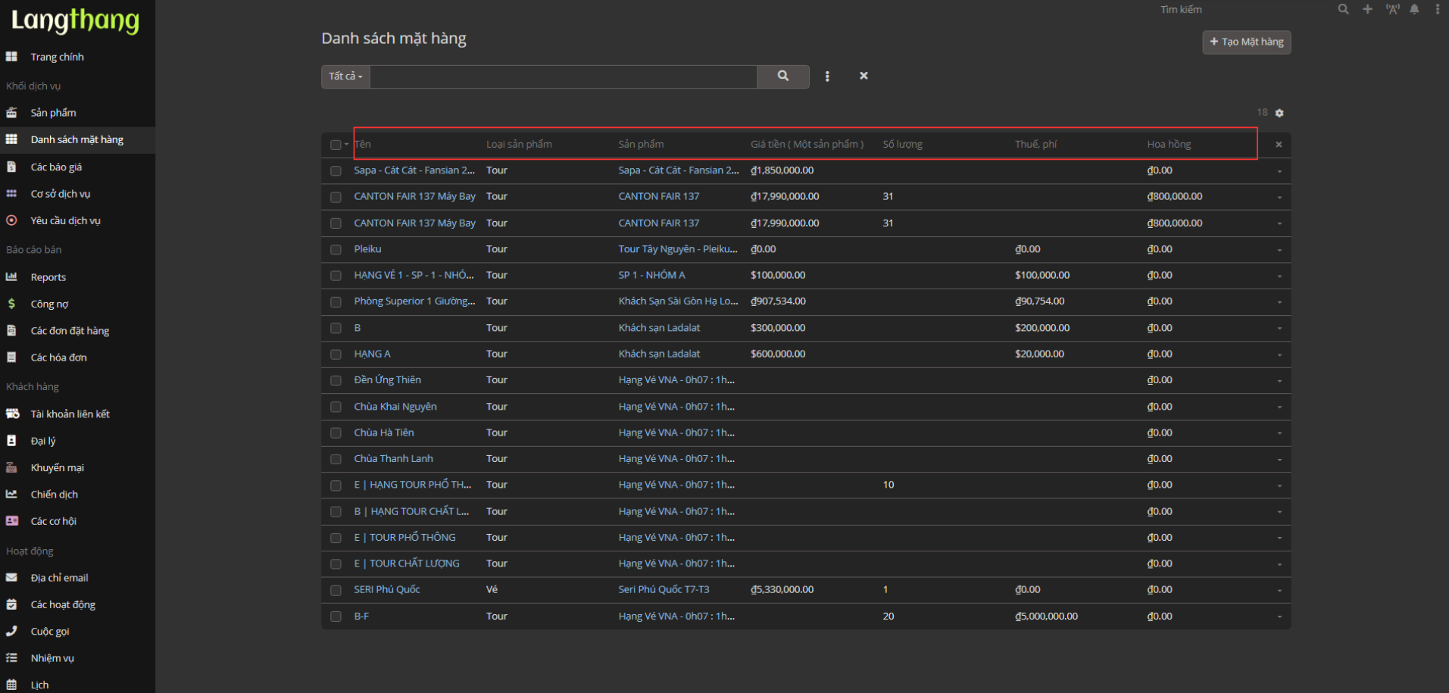This screenshot has height=693, width=1449.
Task: Click the Tạo Mặt hàng button
Action: coord(1246,42)
